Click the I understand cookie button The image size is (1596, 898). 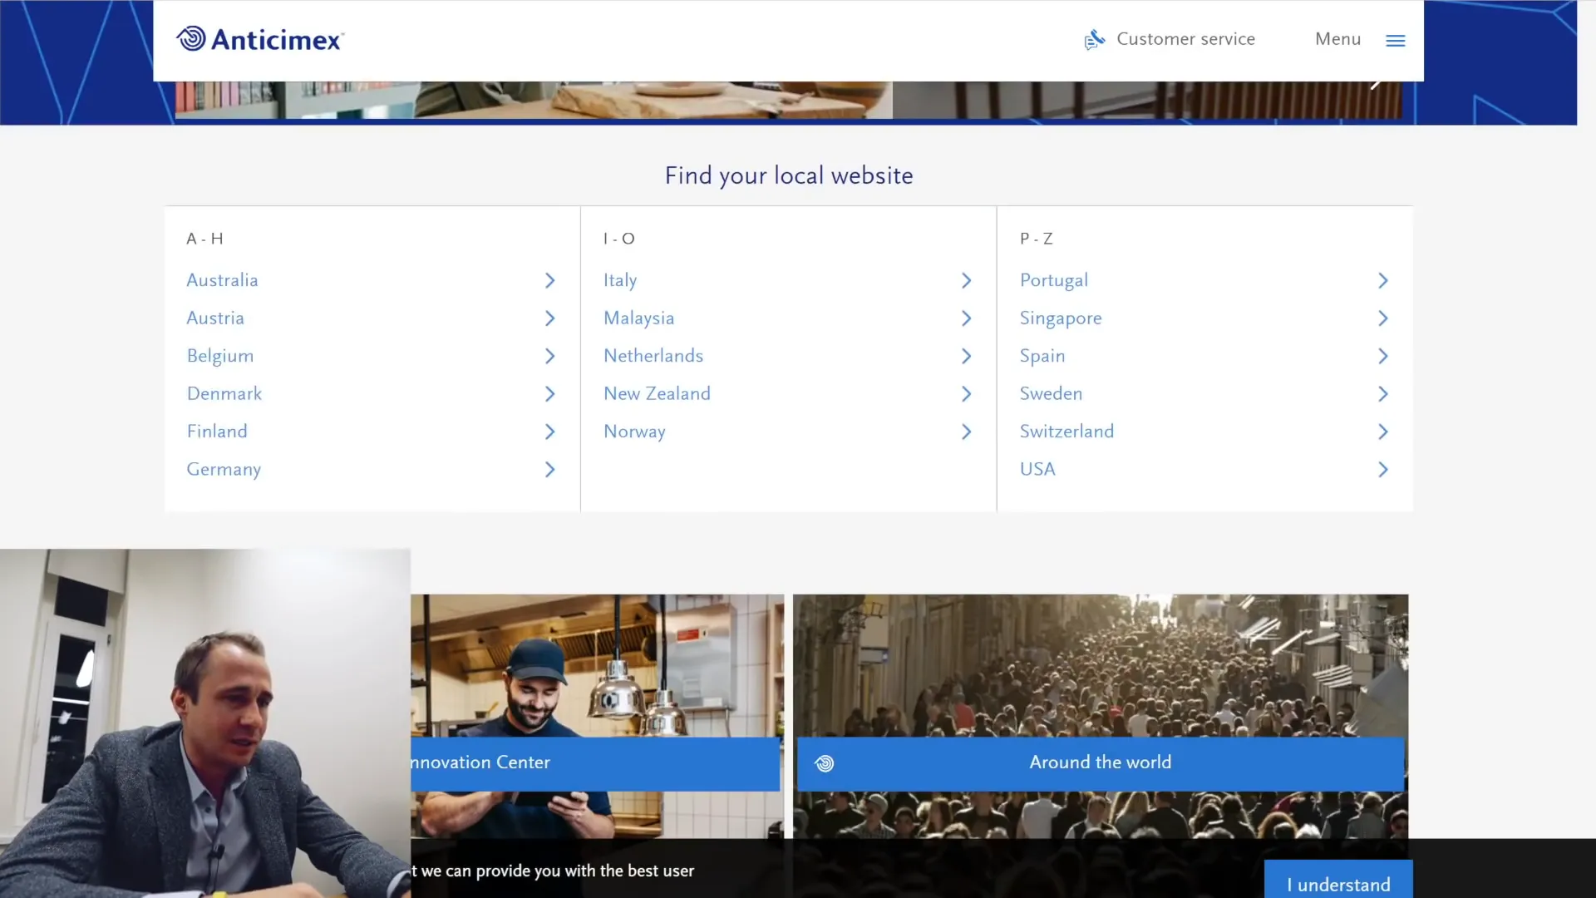(x=1337, y=885)
